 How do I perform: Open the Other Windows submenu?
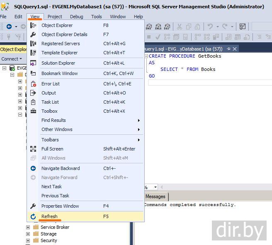point(86,129)
